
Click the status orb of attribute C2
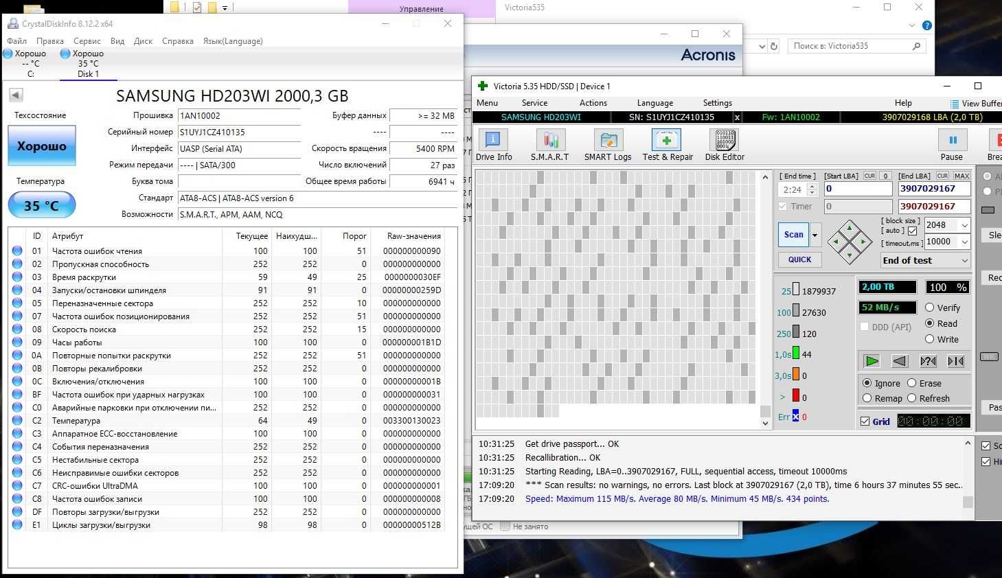click(17, 421)
